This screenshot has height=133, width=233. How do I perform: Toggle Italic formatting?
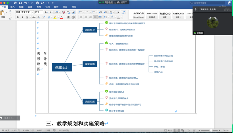pos(22,17)
